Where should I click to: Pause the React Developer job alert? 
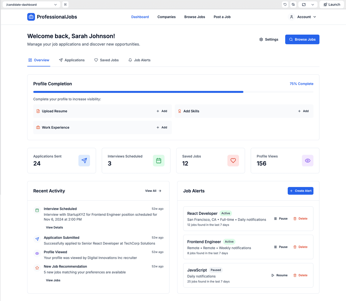point(281,219)
